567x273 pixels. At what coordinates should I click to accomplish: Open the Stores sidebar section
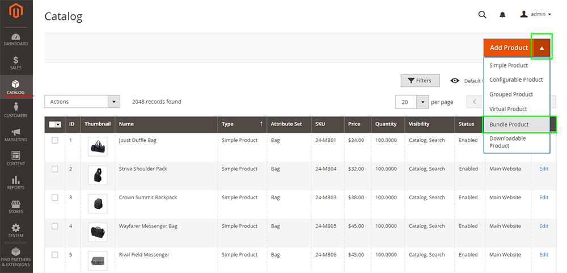(16, 207)
